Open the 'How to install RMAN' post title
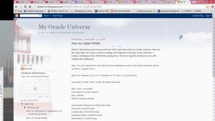215x121 pixels. coord(86,43)
